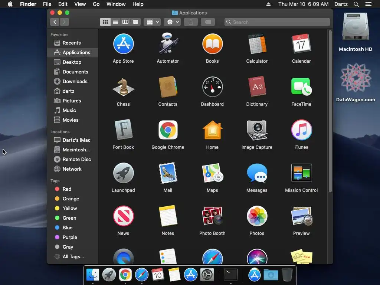Select the Chess app icon
380x285 pixels.
tap(123, 87)
